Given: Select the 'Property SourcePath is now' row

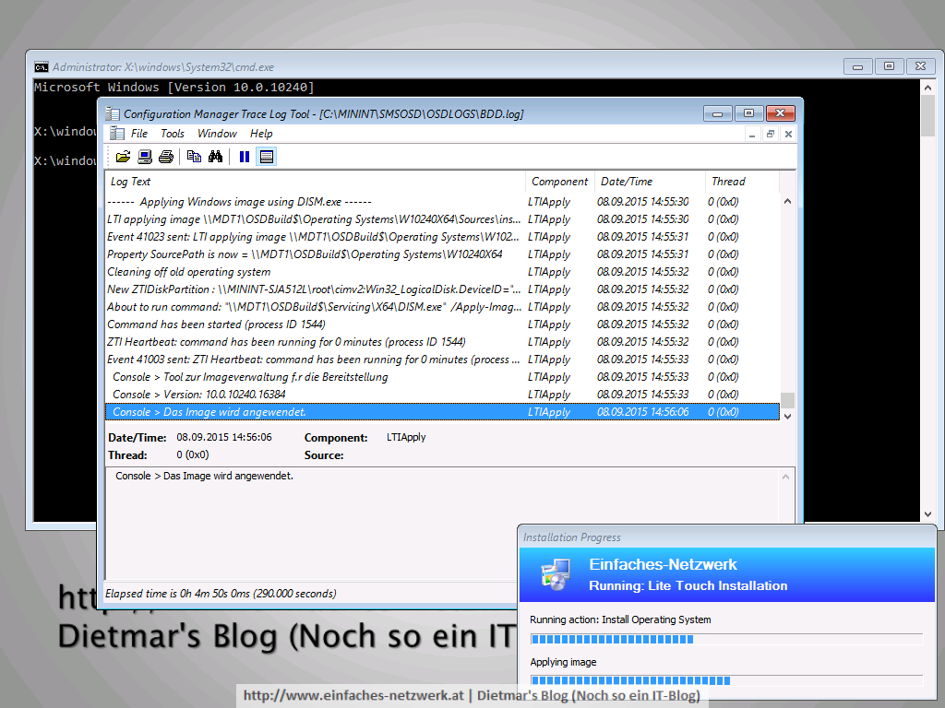Looking at the screenshot, I should pos(442,254).
